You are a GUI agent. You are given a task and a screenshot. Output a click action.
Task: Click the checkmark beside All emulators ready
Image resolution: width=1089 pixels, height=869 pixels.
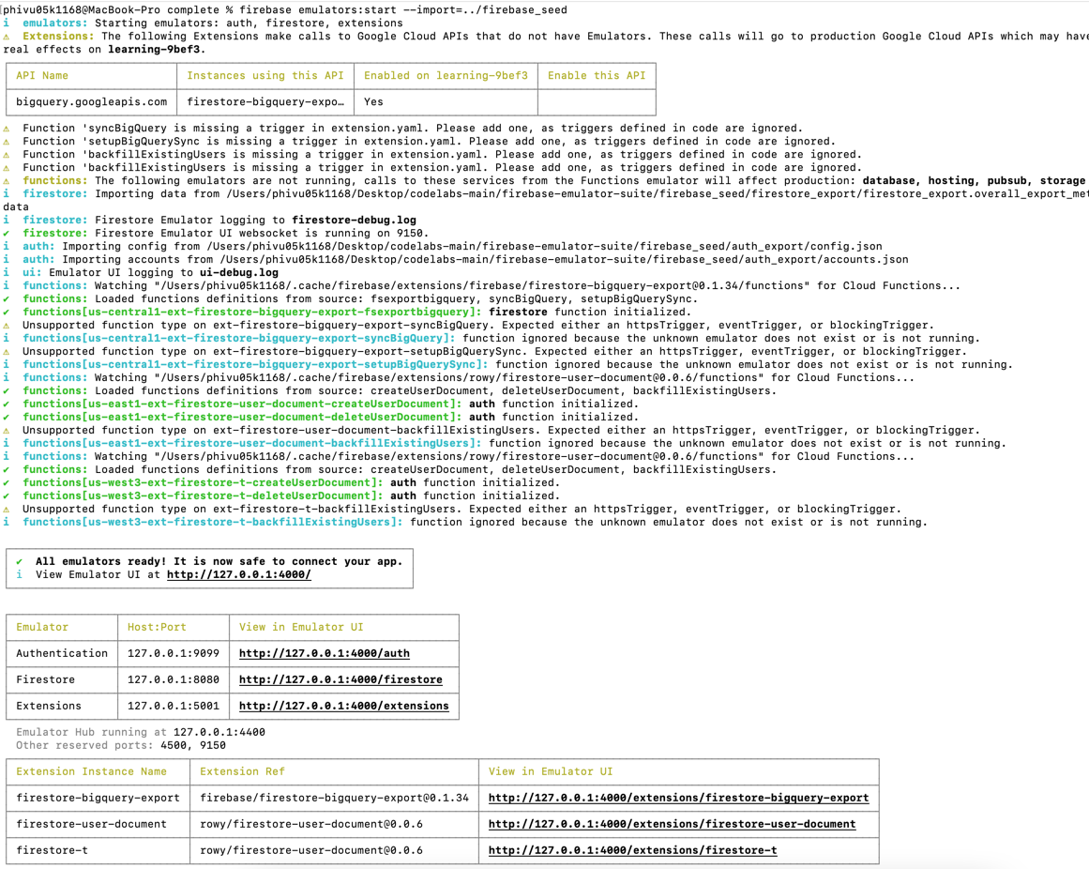(20, 561)
